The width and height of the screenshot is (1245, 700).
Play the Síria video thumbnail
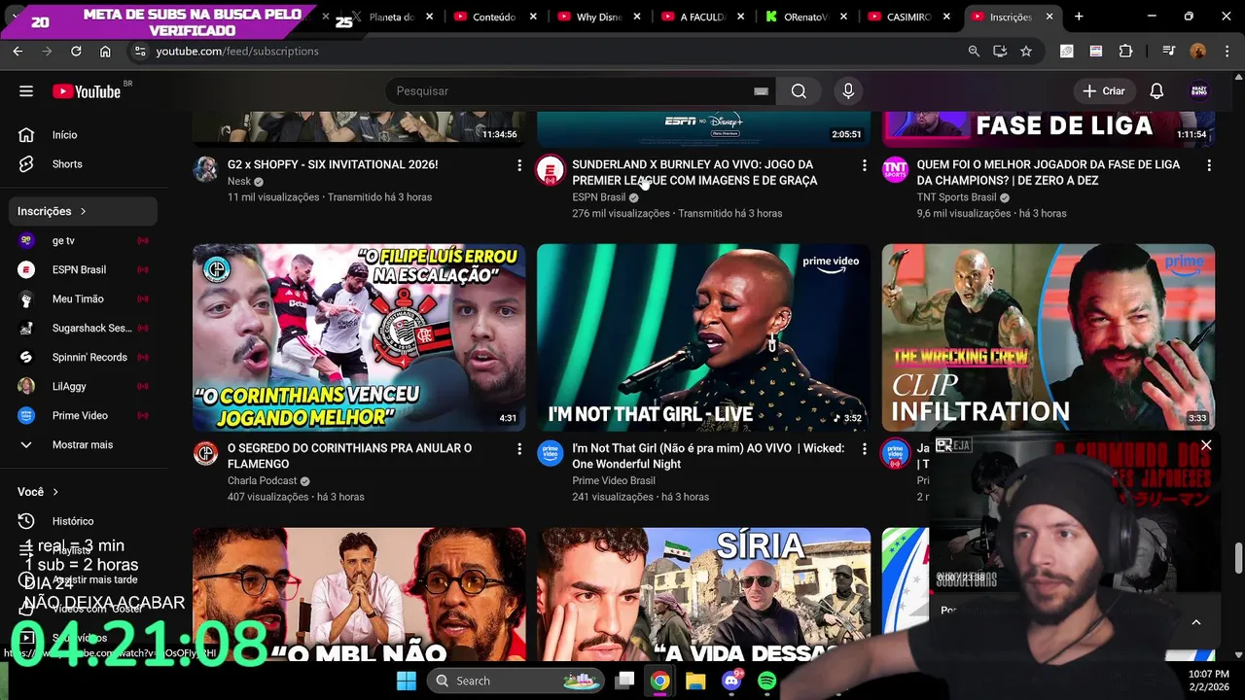703,594
